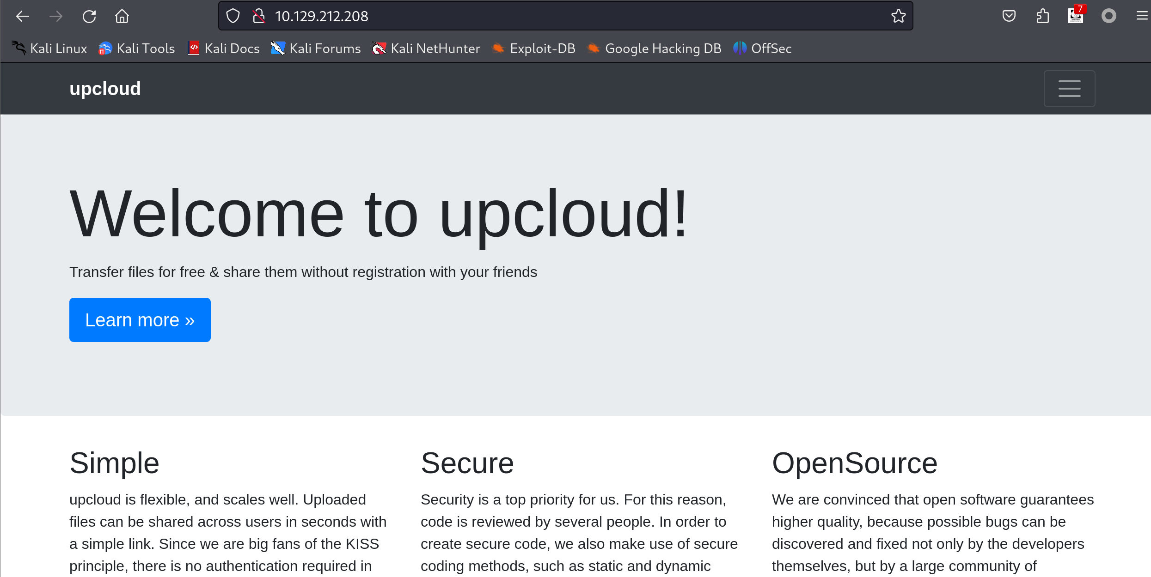Open the OffSec bookmark
This screenshot has width=1151, height=577.
click(763, 48)
